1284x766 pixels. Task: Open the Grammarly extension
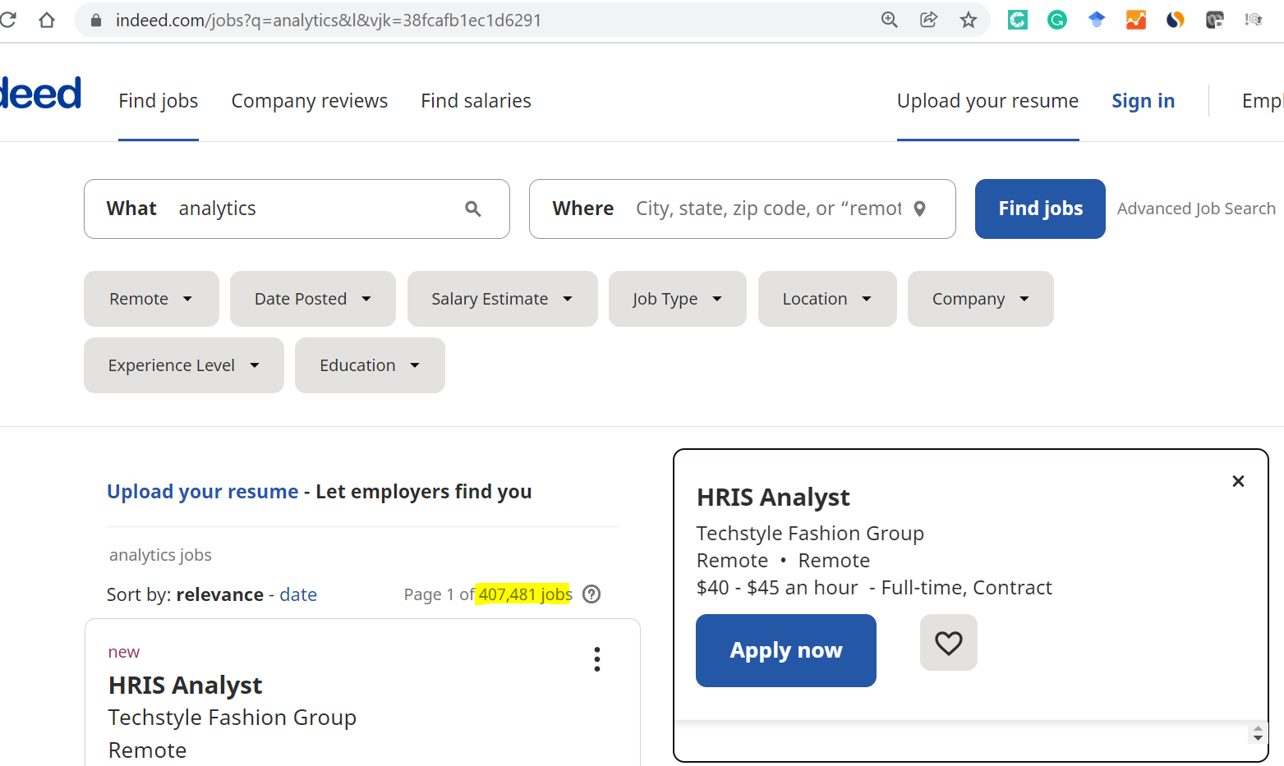(1056, 19)
